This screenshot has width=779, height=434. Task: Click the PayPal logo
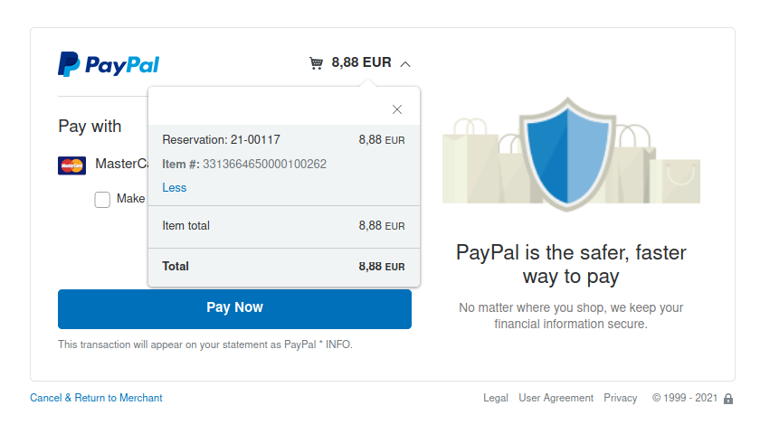click(x=109, y=64)
